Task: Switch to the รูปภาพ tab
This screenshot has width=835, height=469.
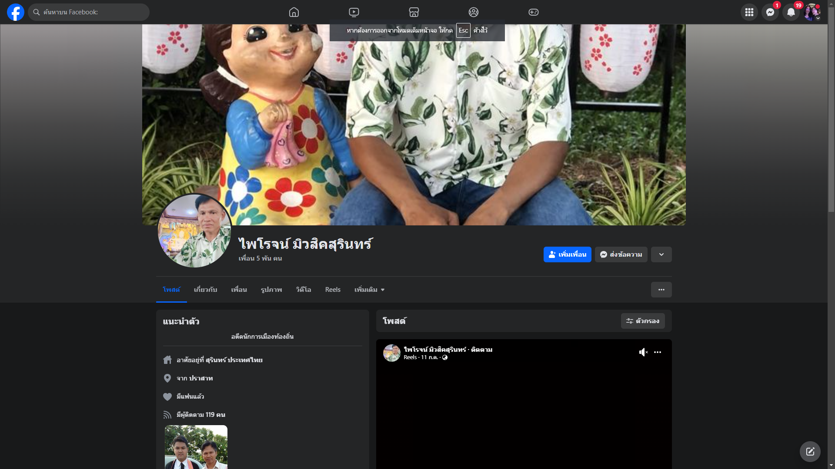Action: [x=271, y=290]
